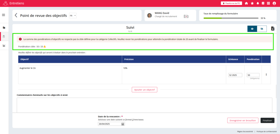Expand the hamburger side menu

point(4,15)
